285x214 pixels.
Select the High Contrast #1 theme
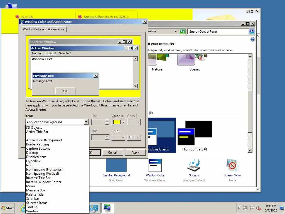point(195,136)
